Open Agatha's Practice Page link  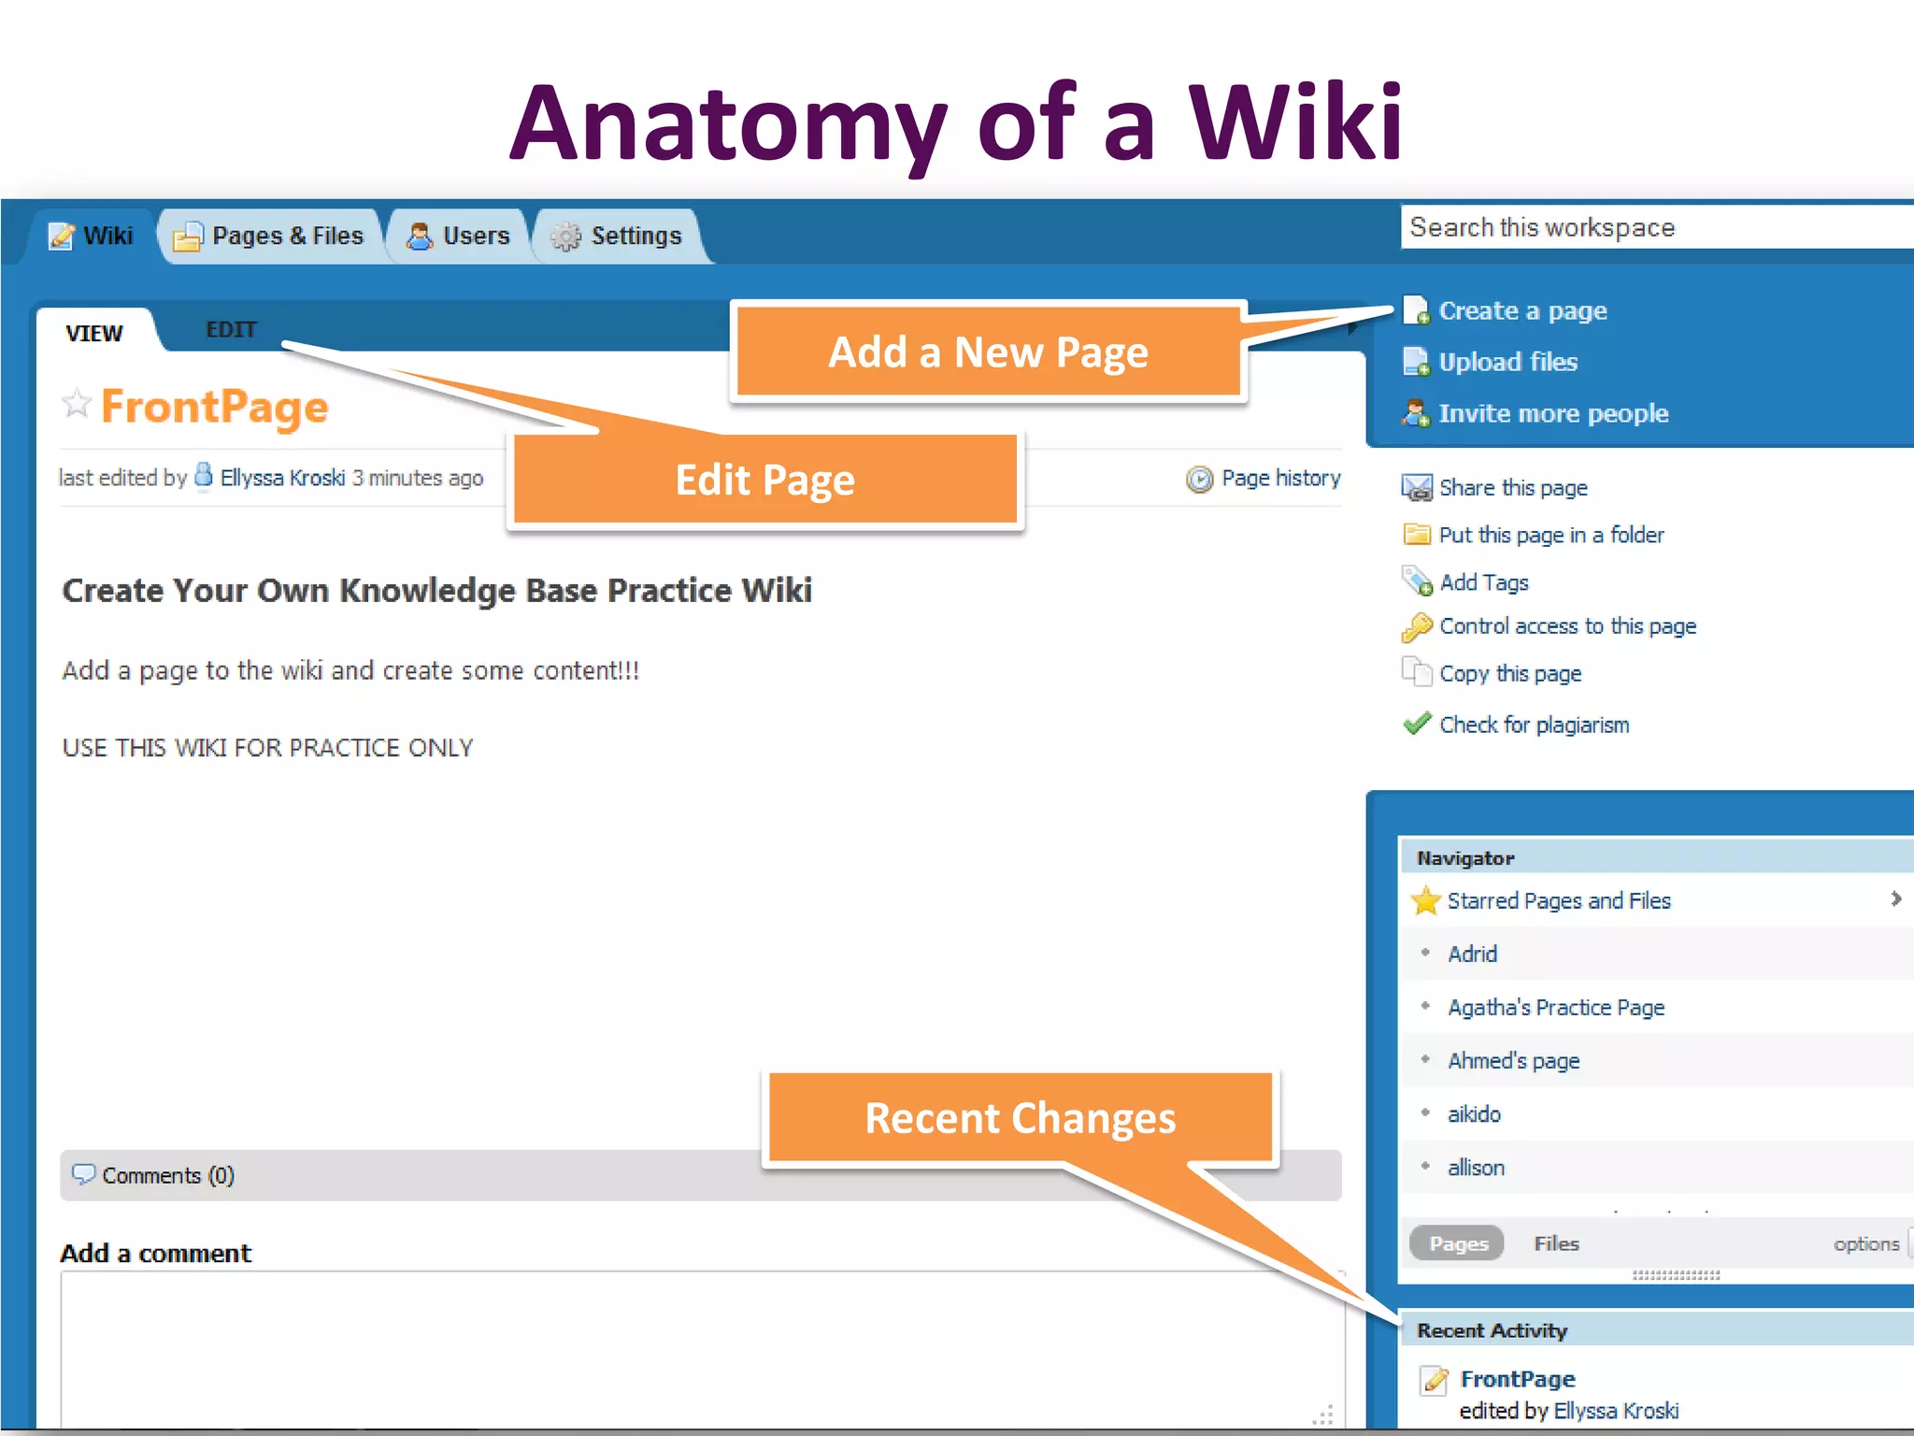pyautogui.click(x=1555, y=1008)
